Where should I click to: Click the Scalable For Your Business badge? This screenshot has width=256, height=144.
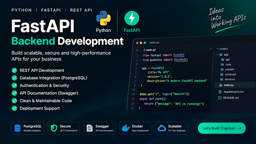click(x=171, y=128)
